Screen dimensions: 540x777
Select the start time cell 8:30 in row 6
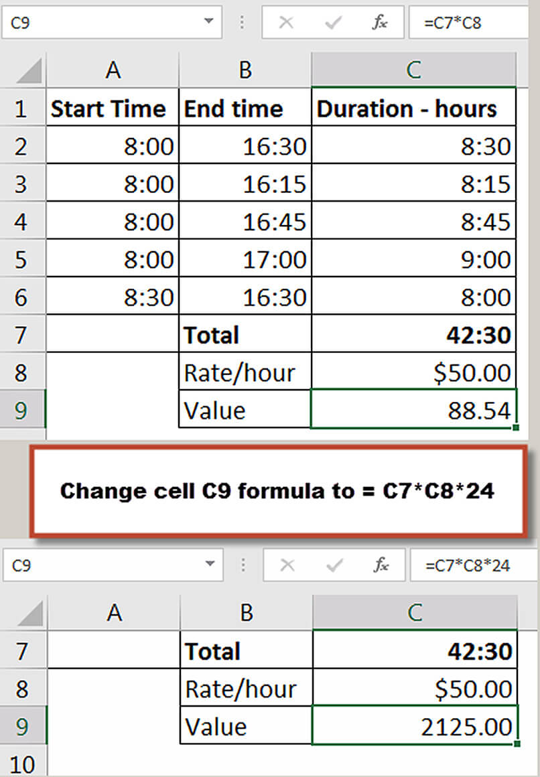click(113, 296)
